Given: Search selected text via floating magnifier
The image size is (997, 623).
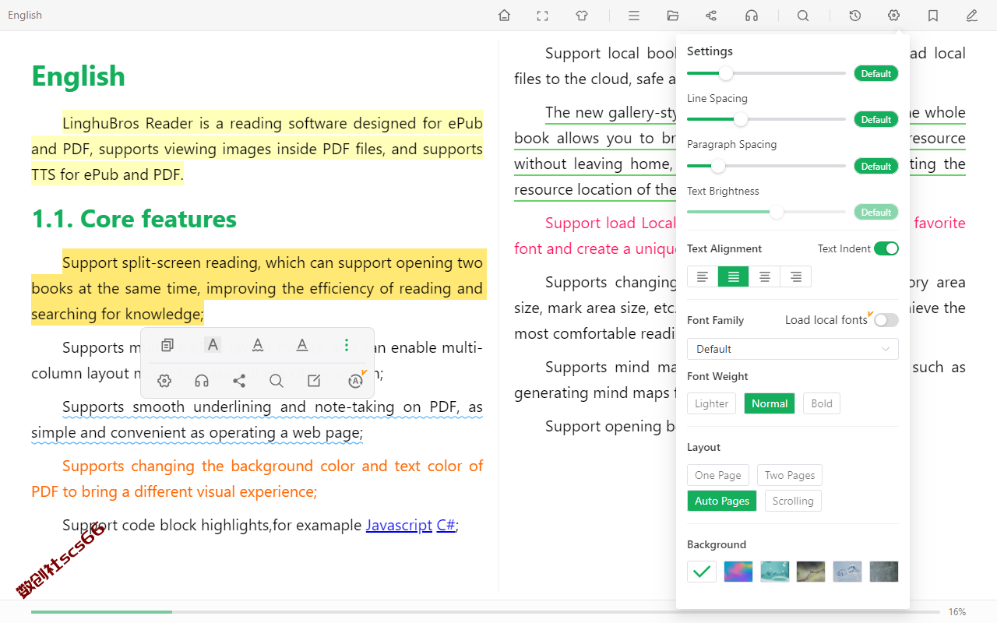Looking at the screenshot, I should coord(276,381).
